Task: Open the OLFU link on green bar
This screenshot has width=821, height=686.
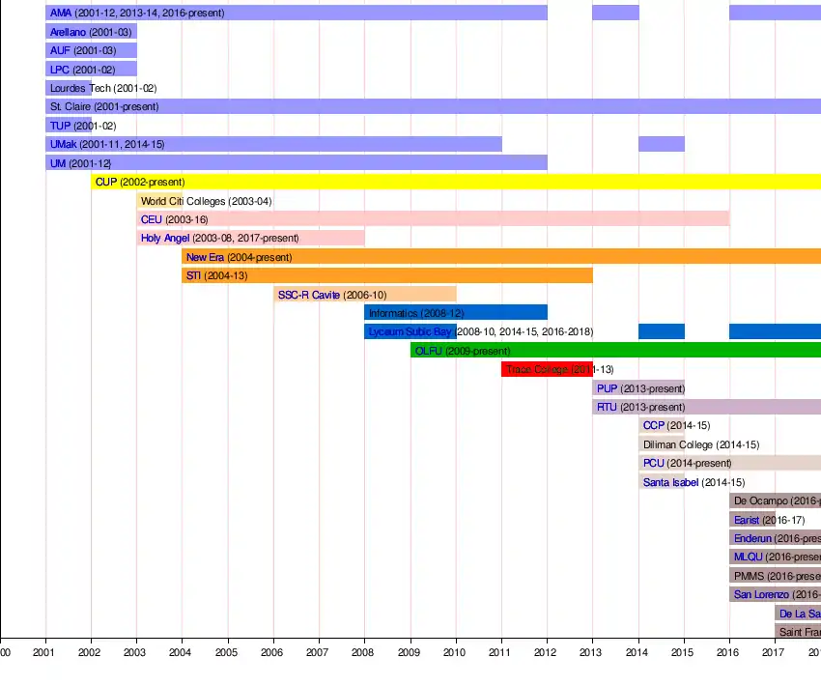Action: (x=428, y=351)
